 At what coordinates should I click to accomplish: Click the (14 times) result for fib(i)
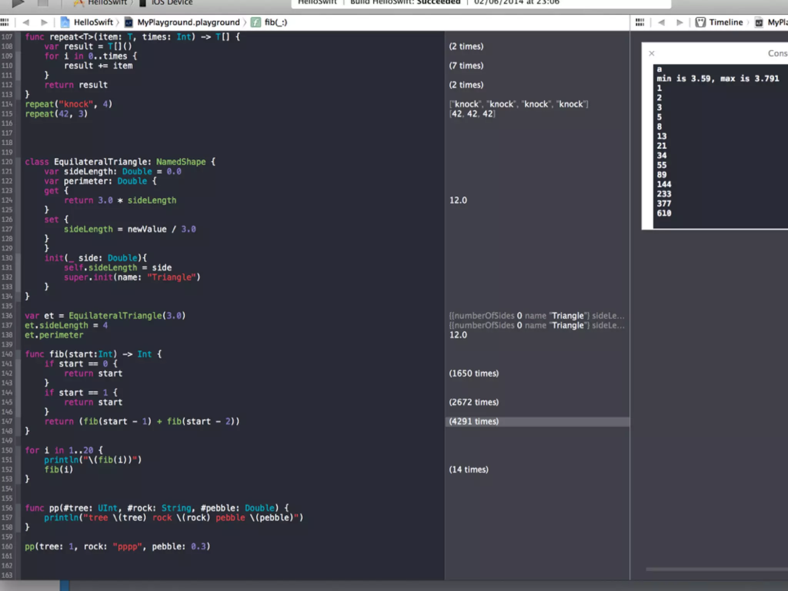[x=469, y=469]
